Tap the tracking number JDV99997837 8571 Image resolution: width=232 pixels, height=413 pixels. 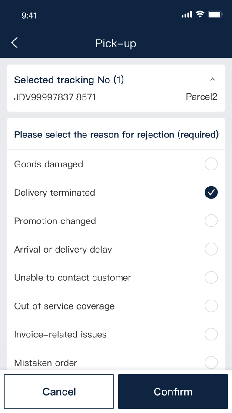(x=55, y=97)
